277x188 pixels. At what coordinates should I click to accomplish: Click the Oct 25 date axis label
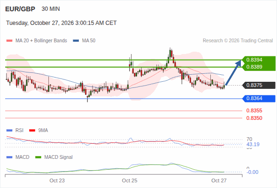point(130,180)
